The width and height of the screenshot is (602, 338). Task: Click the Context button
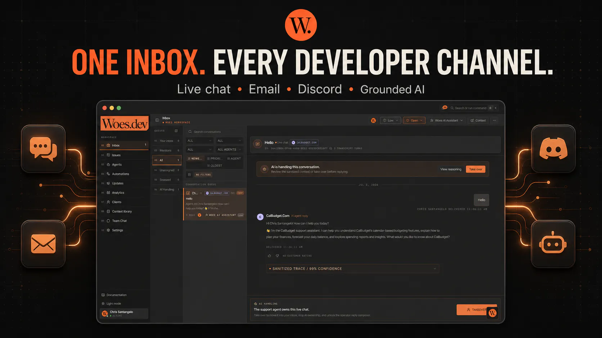click(478, 120)
